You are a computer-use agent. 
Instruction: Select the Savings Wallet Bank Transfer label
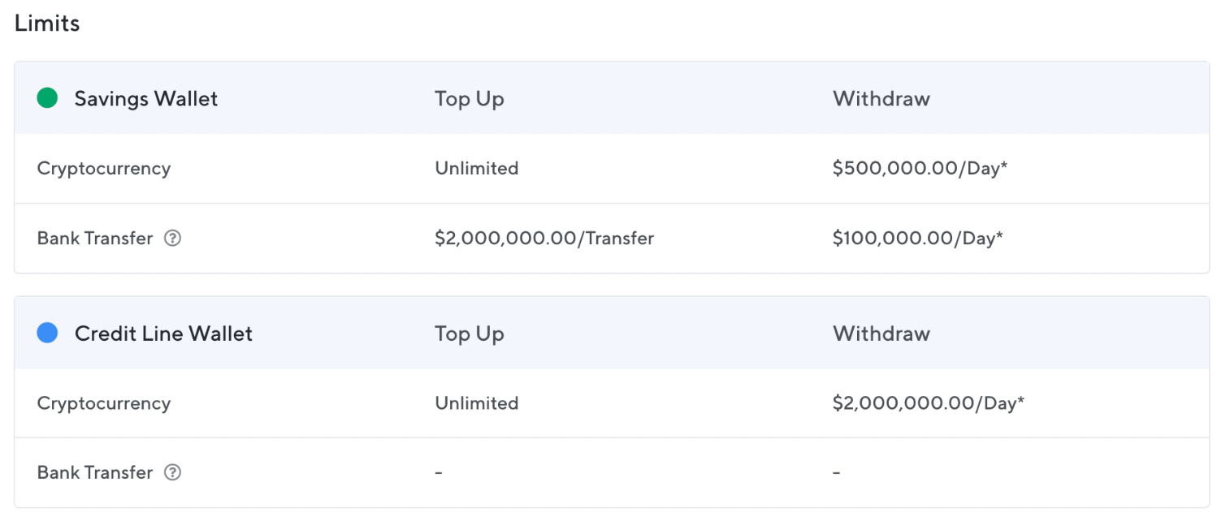[x=95, y=239]
